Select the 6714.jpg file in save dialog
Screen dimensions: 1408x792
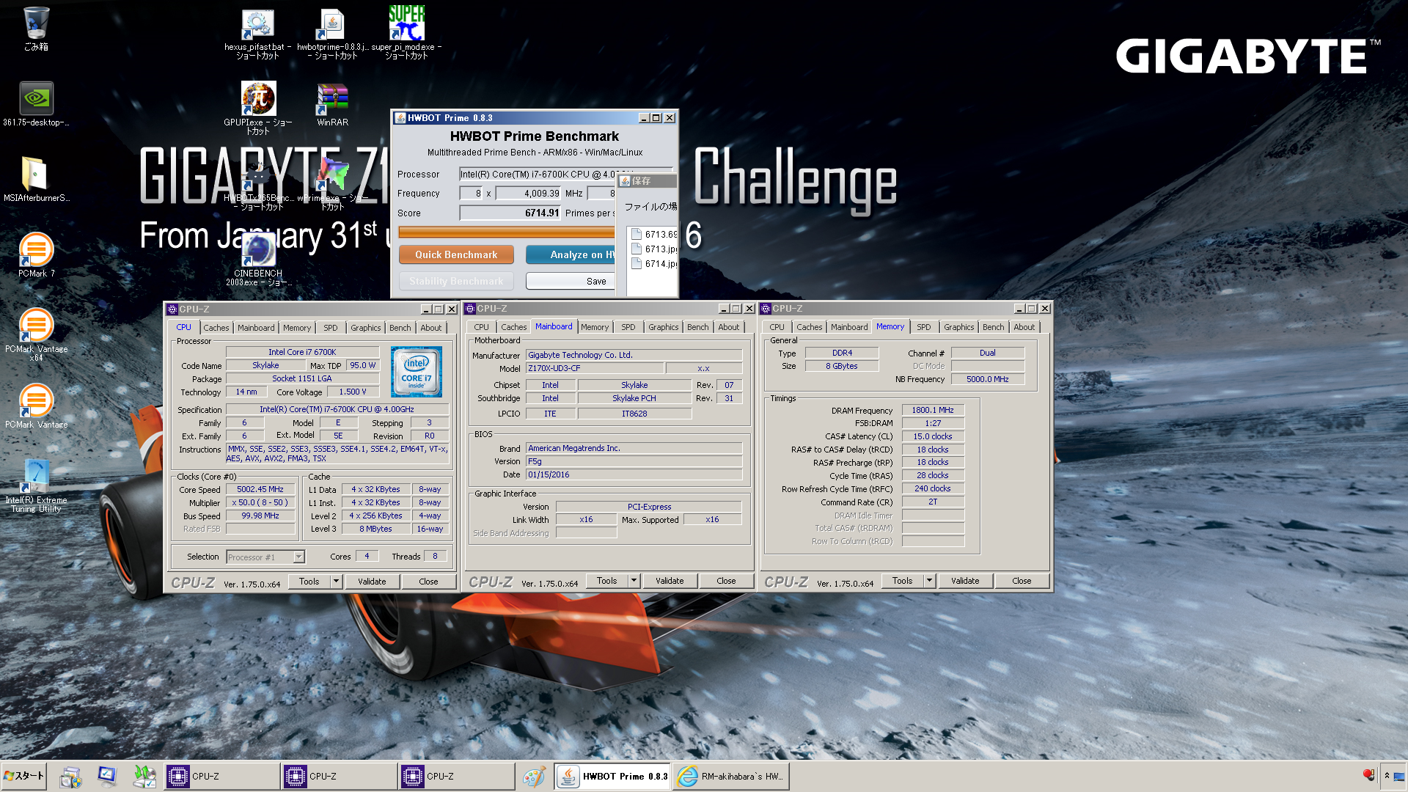pos(653,263)
